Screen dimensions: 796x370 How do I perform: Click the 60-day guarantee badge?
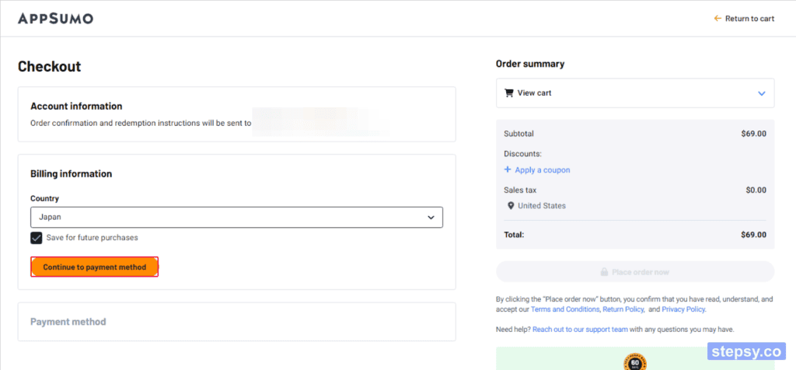coord(635,362)
